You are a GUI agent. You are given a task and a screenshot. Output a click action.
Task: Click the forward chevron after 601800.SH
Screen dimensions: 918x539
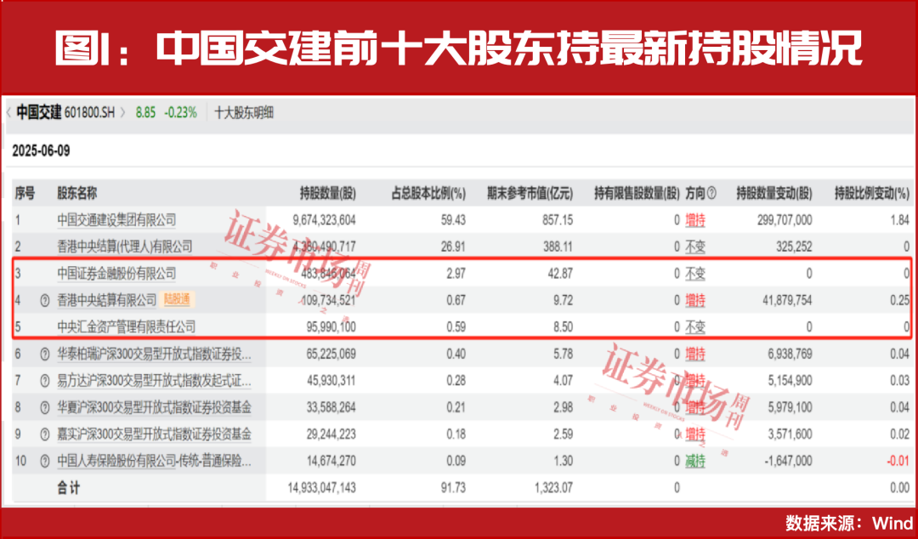coord(123,112)
